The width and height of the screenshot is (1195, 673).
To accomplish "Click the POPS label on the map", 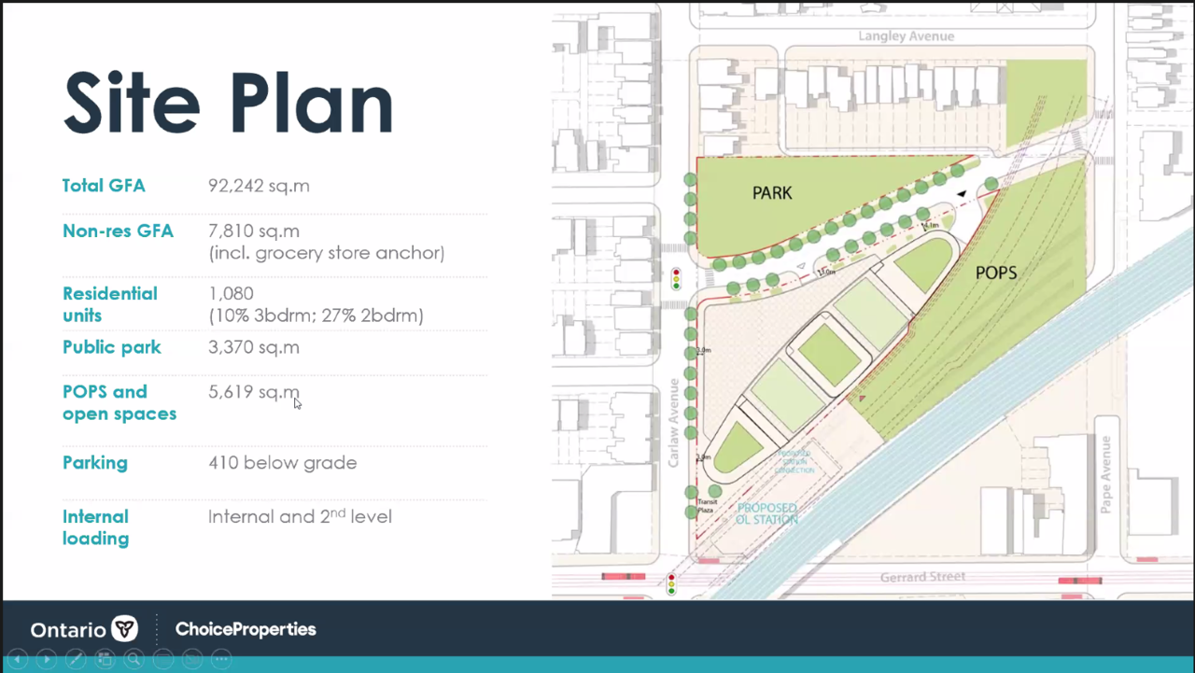I will point(995,273).
